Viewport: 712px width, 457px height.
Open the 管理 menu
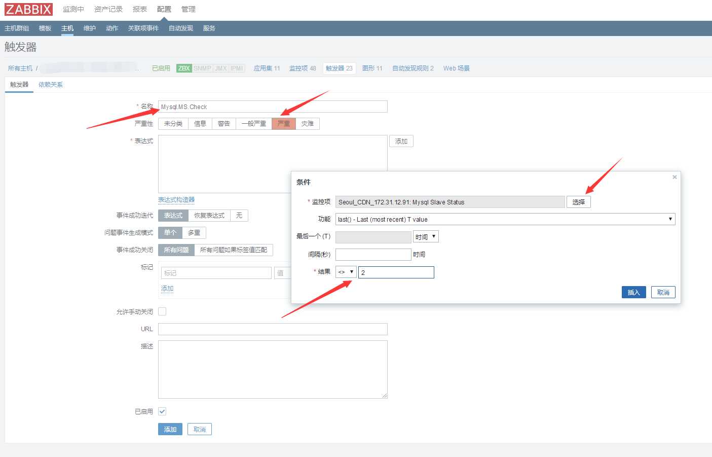coord(189,9)
